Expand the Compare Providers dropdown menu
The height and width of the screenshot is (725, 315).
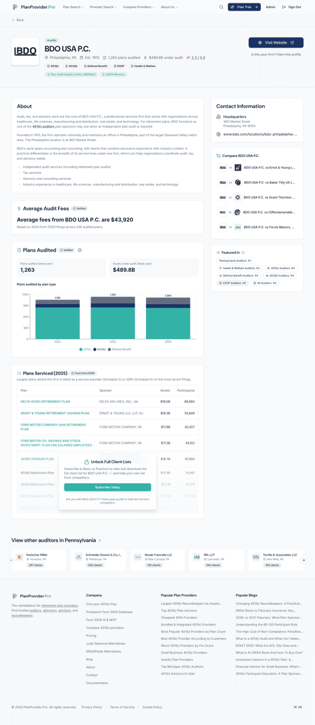[139, 7]
